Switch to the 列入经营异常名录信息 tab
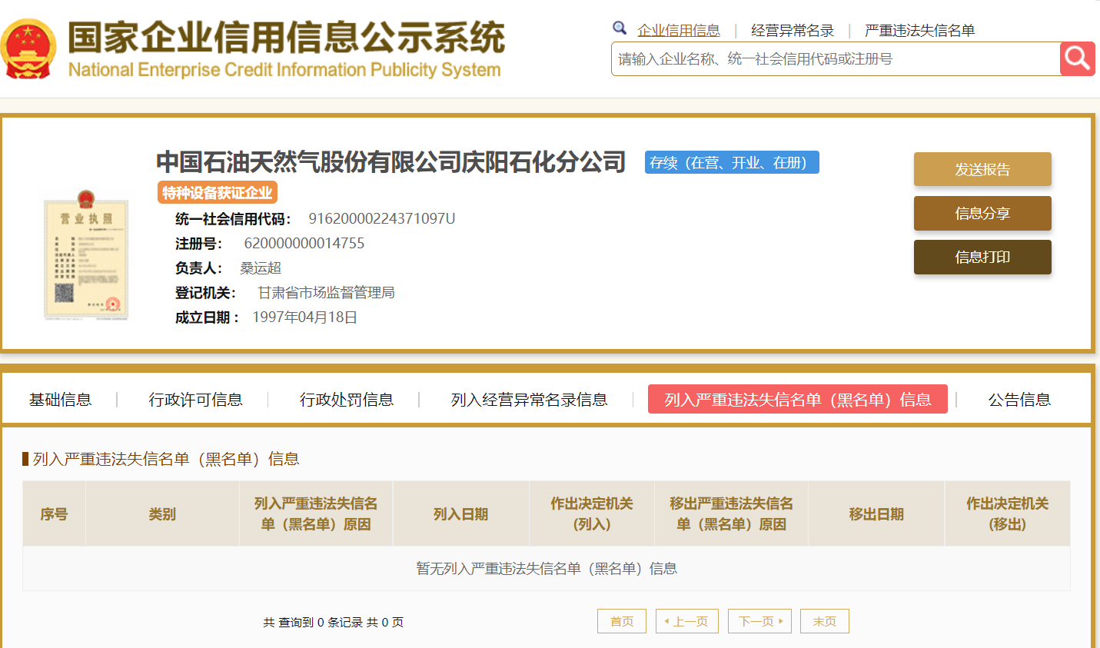This screenshot has width=1100, height=648. pos(529,400)
